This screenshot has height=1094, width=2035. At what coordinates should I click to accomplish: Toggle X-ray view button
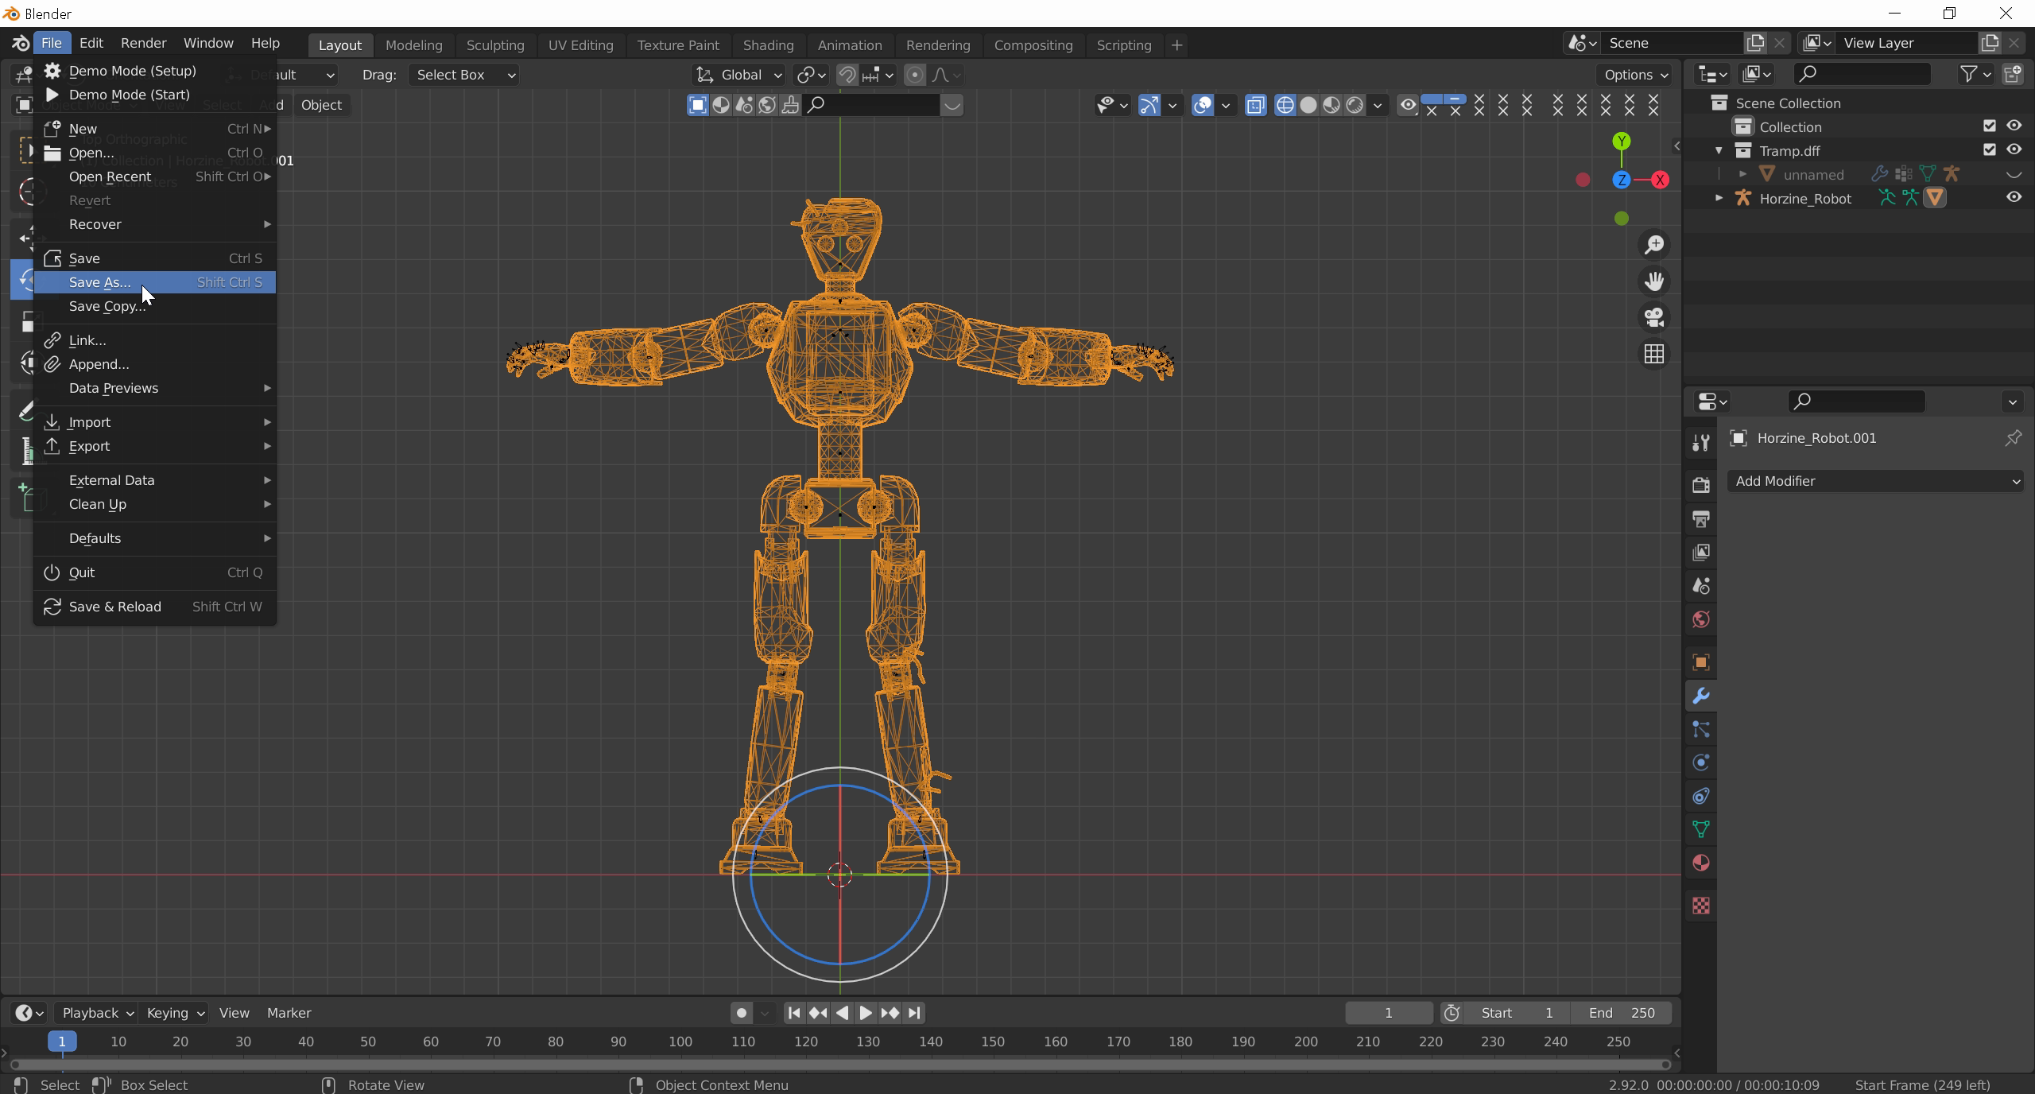[x=1255, y=105]
